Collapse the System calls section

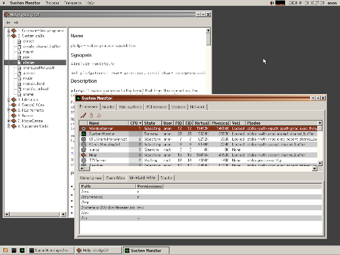point(8,36)
